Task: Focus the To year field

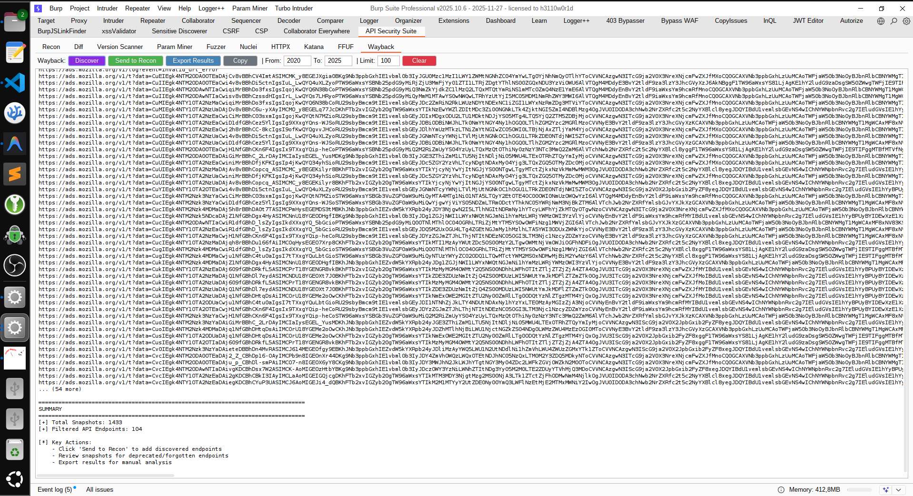Action: click(338, 61)
